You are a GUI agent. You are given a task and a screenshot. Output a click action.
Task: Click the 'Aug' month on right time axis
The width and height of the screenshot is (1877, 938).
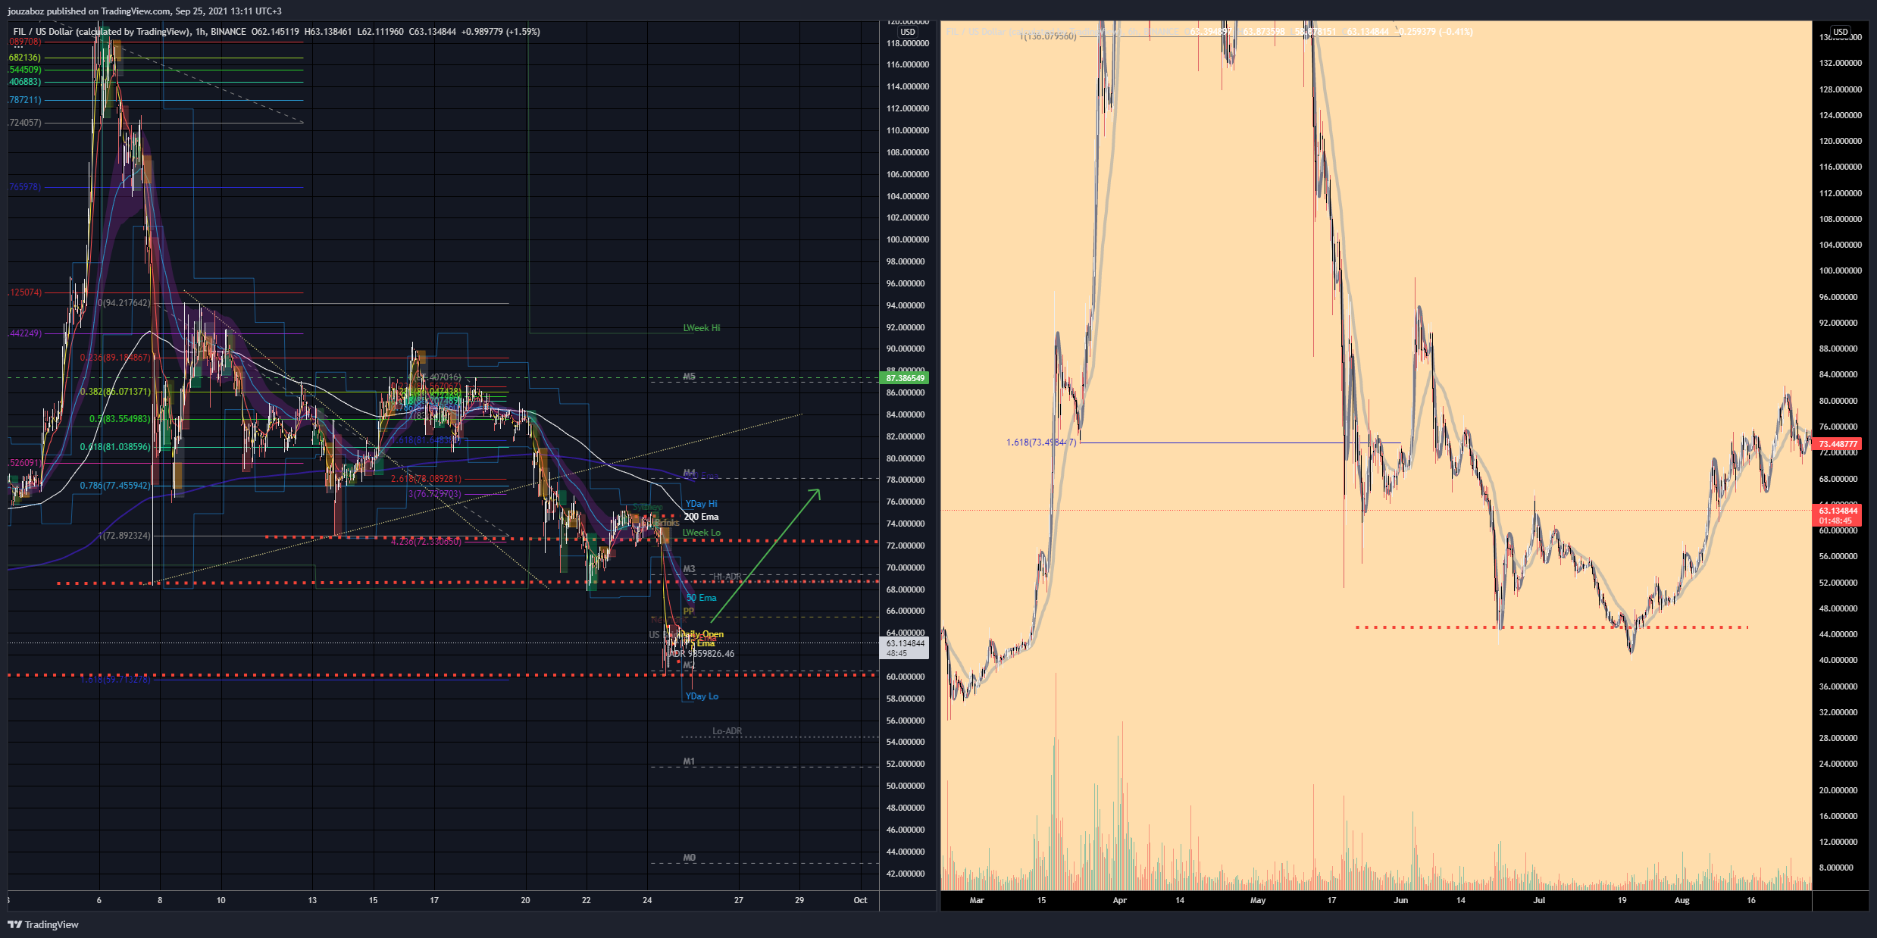pos(1682,900)
